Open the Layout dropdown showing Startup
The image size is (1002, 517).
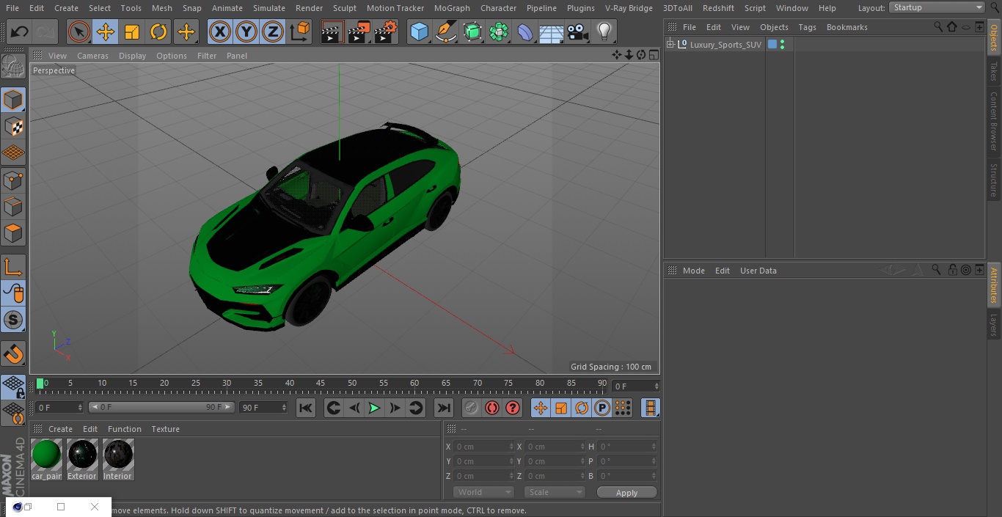[937, 7]
